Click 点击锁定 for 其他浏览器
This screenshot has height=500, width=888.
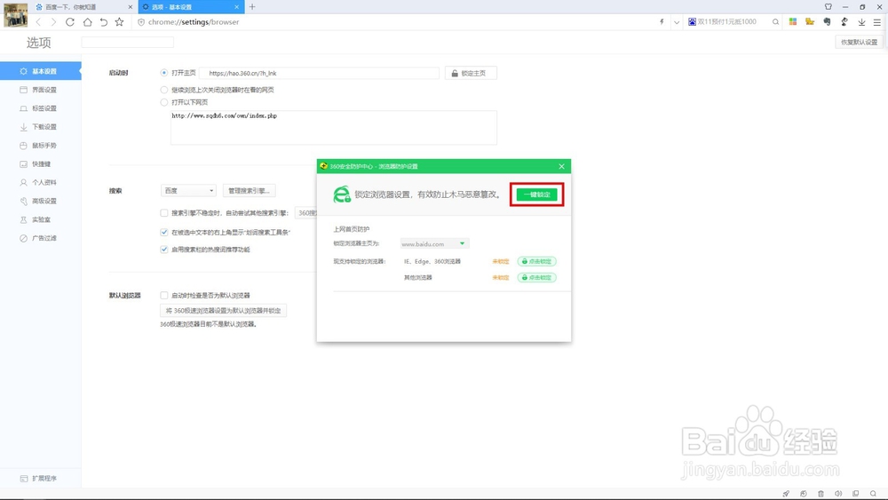click(x=537, y=277)
